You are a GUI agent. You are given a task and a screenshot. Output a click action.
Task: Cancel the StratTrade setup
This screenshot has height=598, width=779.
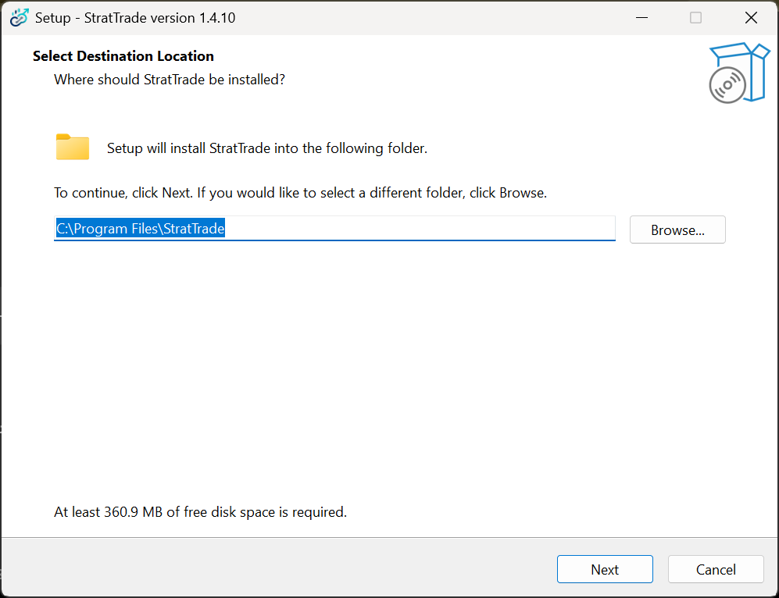pos(716,569)
